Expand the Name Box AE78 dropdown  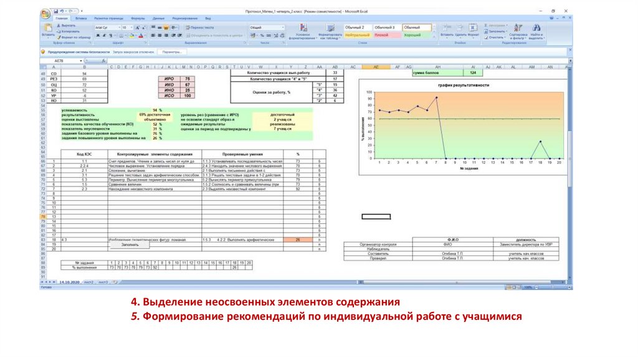[x=80, y=60]
